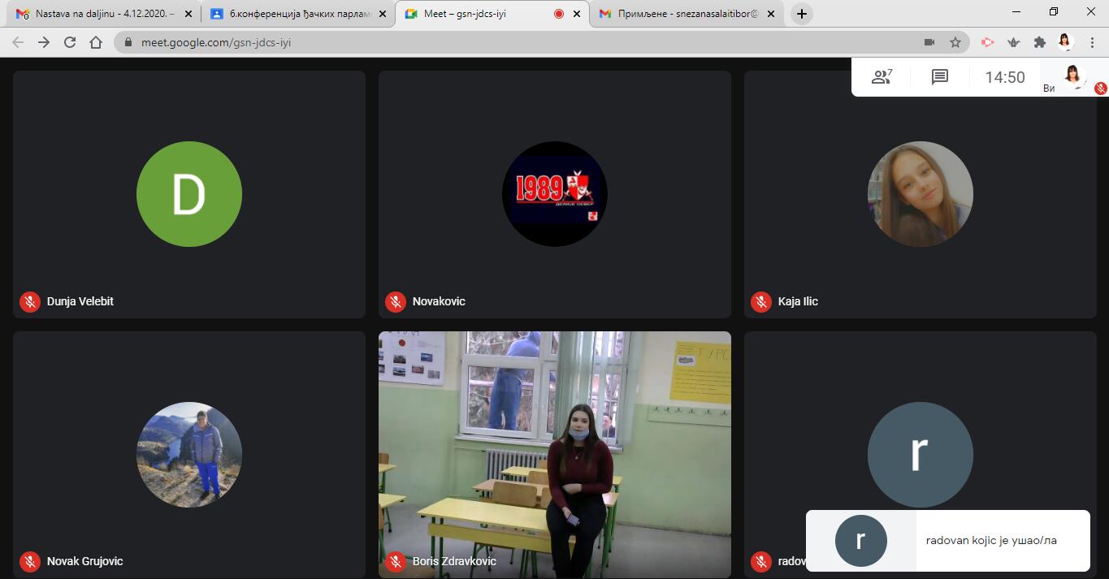
Task: Open the meeting chat panel
Action: [940, 77]
